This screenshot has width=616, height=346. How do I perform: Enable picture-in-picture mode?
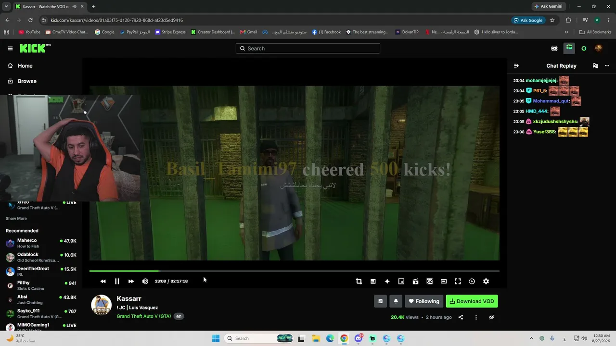click(x=401, y=281)
